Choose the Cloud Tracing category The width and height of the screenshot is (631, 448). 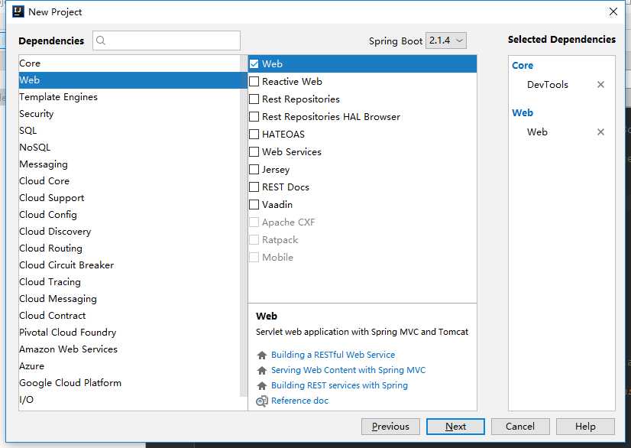(130, 282)
